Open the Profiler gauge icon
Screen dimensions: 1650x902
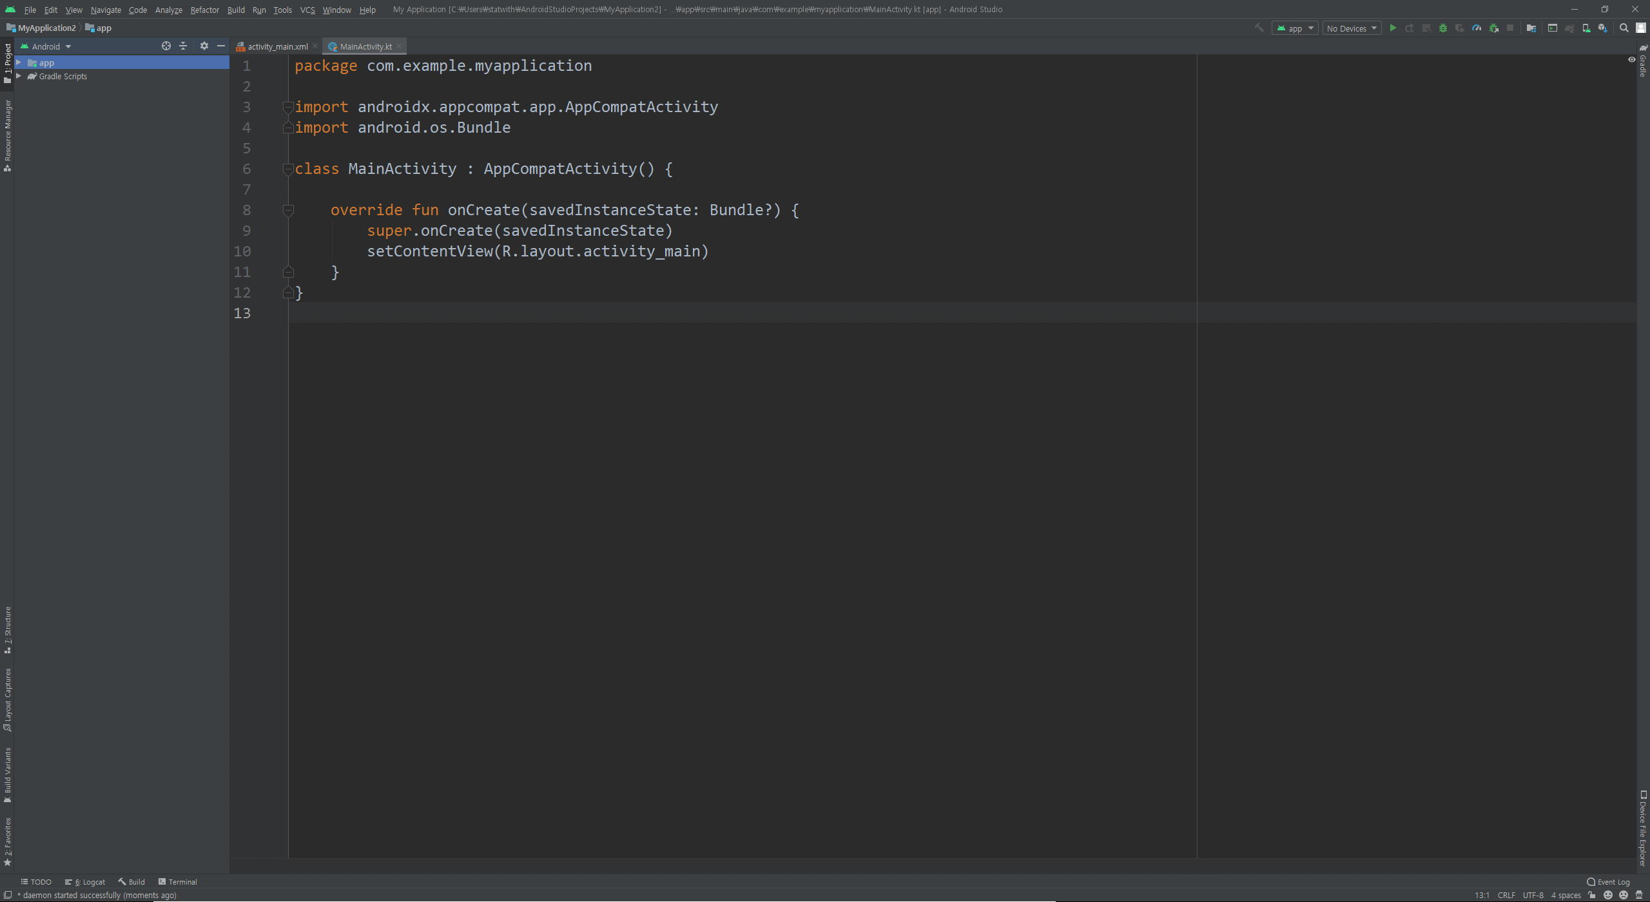[1477, 28]
